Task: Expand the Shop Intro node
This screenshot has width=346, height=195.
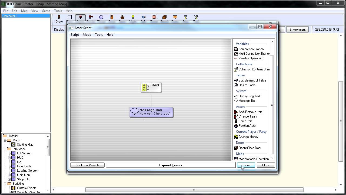Action: 9,179
